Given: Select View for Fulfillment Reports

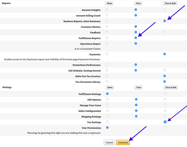Looking at the screenshot, I should click(136, 38).
